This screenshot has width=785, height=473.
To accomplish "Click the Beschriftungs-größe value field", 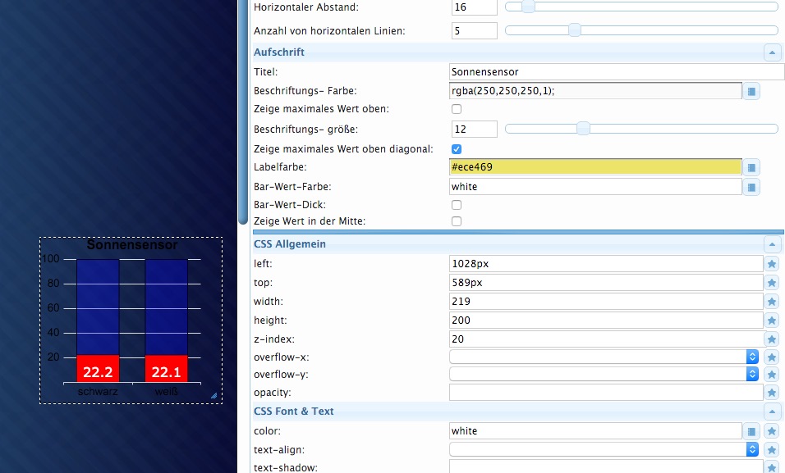I will [x=474, y=129].
